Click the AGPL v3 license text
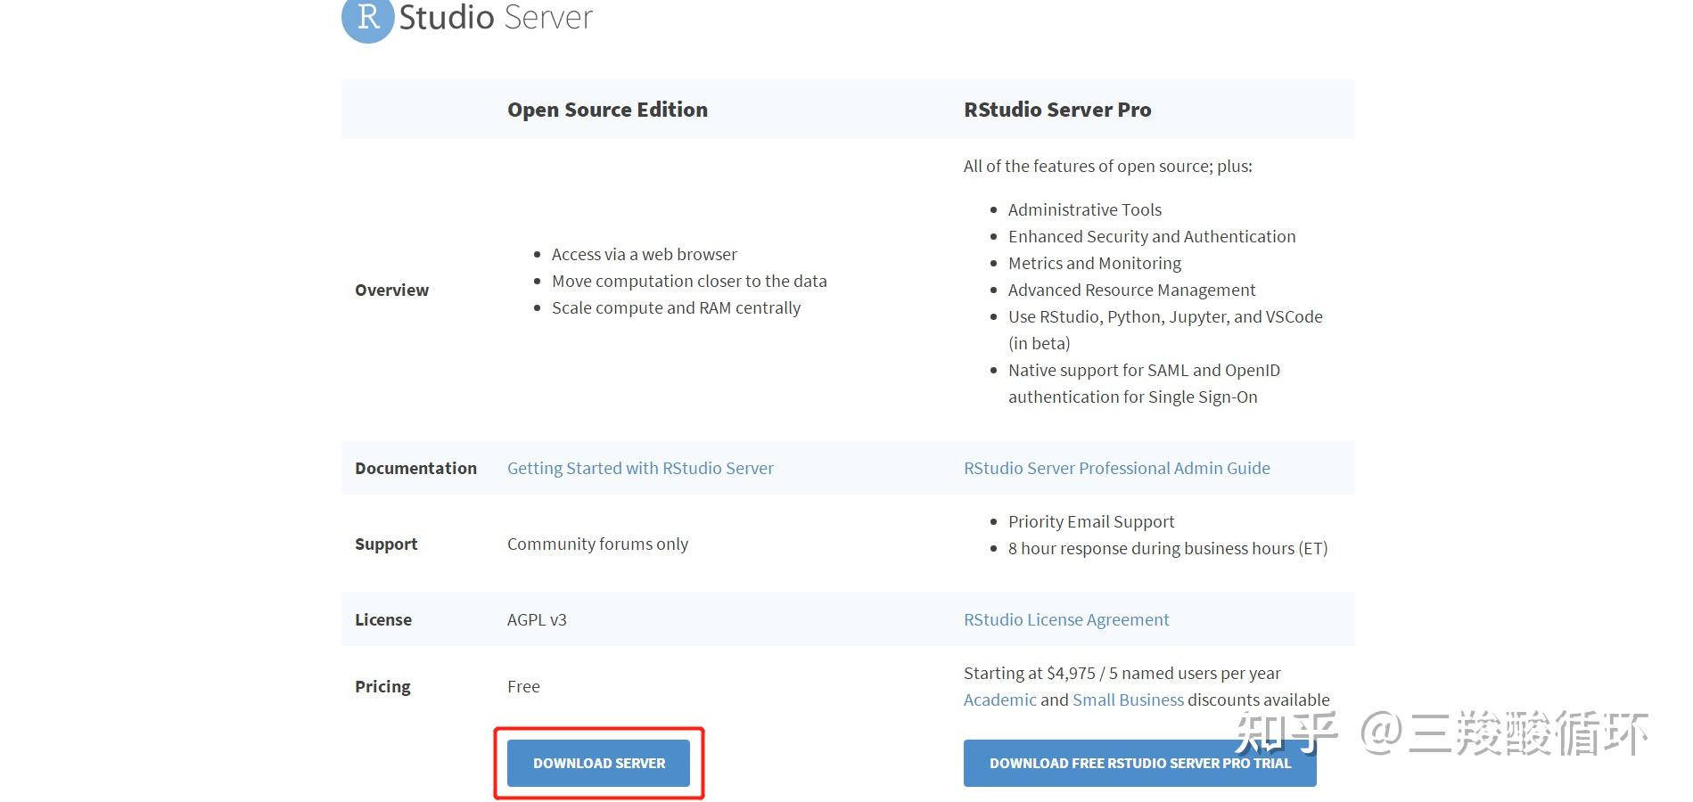 tap(536, 619)
